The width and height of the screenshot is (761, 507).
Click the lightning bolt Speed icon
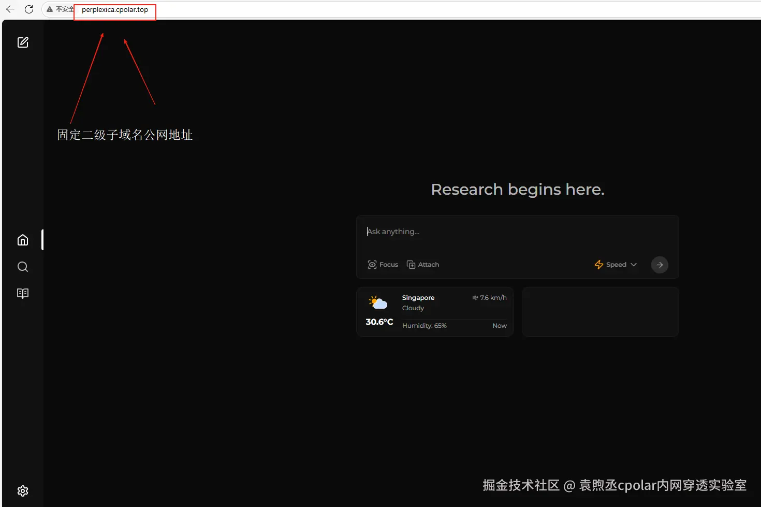click(599, 265)
